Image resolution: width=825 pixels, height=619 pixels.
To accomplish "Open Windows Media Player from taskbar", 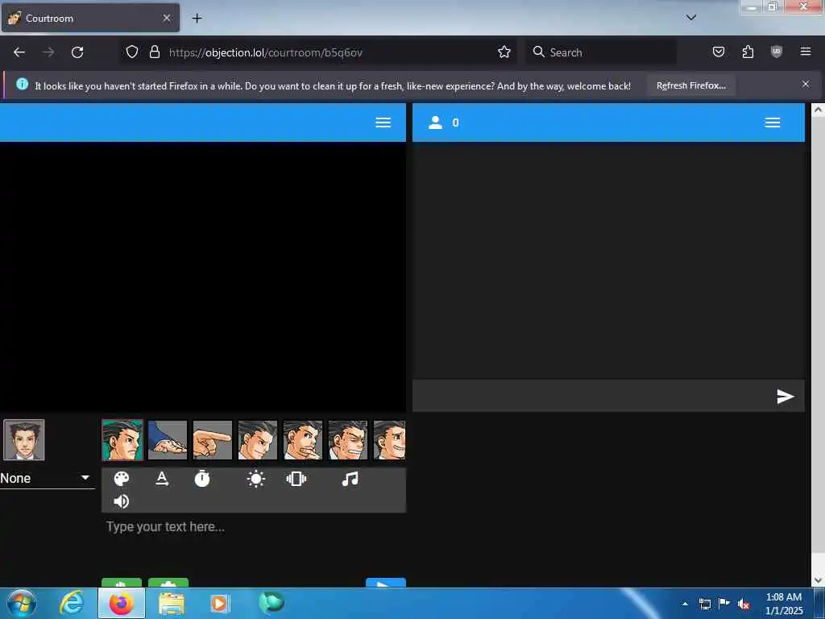I will coord(219,604).
